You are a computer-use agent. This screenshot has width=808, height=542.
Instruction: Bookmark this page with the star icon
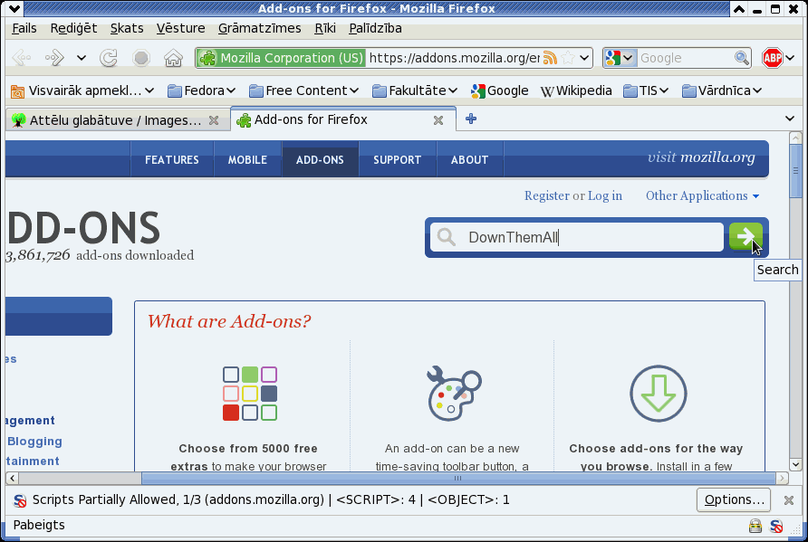click(568, 58)
